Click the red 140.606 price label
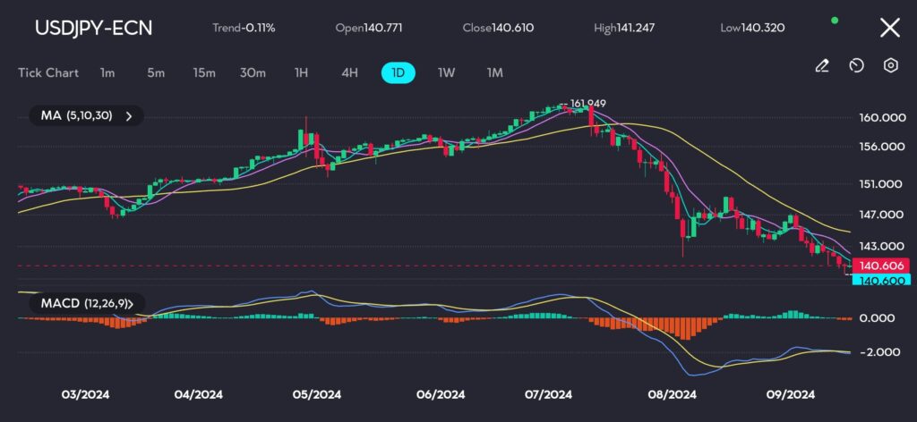The image size is (917, 422). 883,266
